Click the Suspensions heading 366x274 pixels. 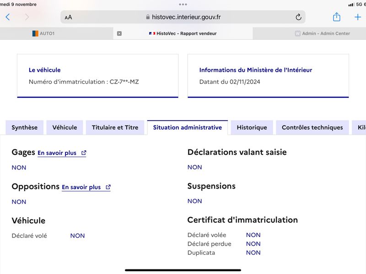(211, 186)
